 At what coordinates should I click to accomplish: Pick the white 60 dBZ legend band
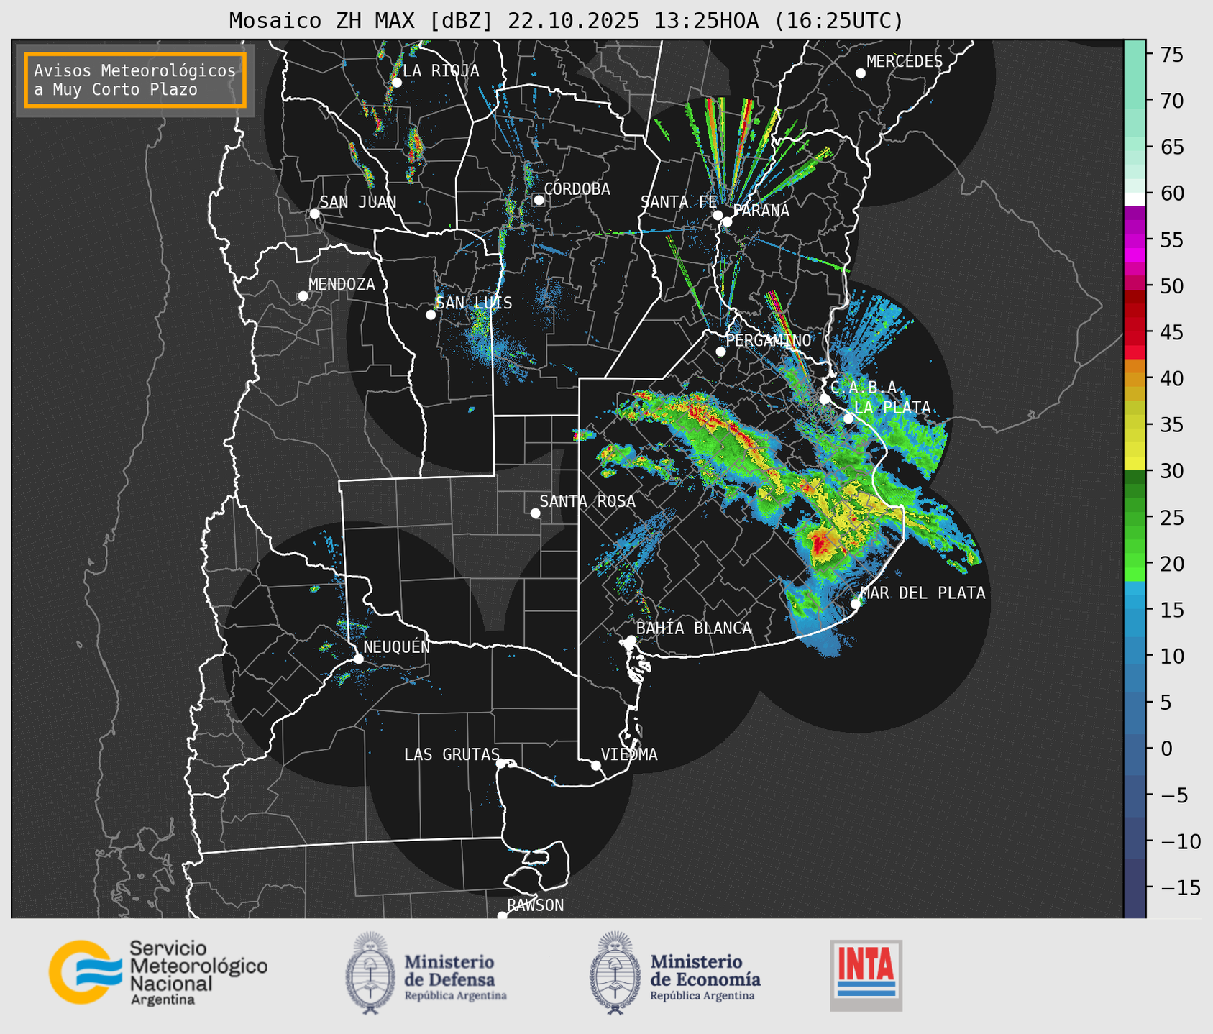click(x=1135, y=198)
